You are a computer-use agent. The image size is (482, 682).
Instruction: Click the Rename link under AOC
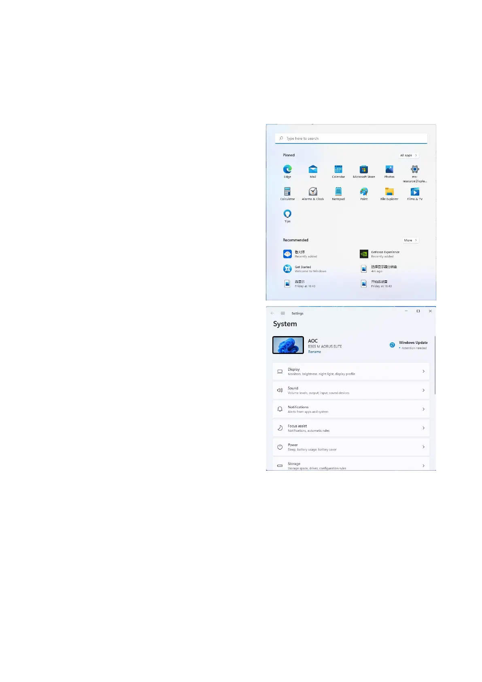point(314,352)
